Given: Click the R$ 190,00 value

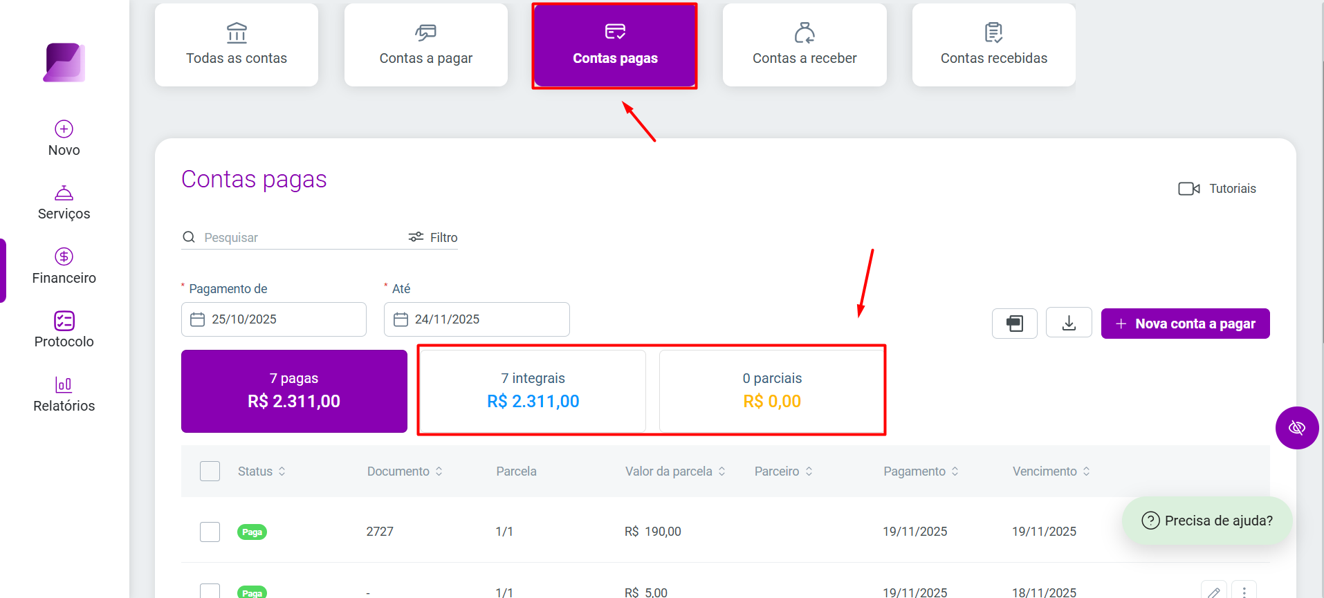Looking at the screenshot, I should pos(652,532).
